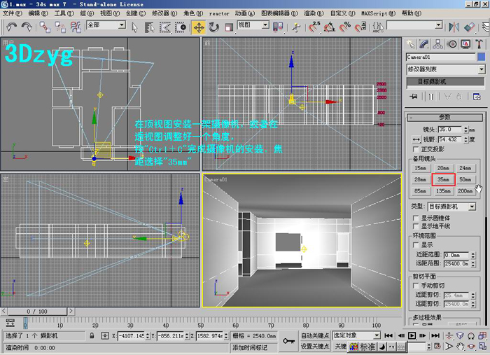Click the 0 / 100 time slider handle
Screen dimensions: 490x355
[37, 312]
